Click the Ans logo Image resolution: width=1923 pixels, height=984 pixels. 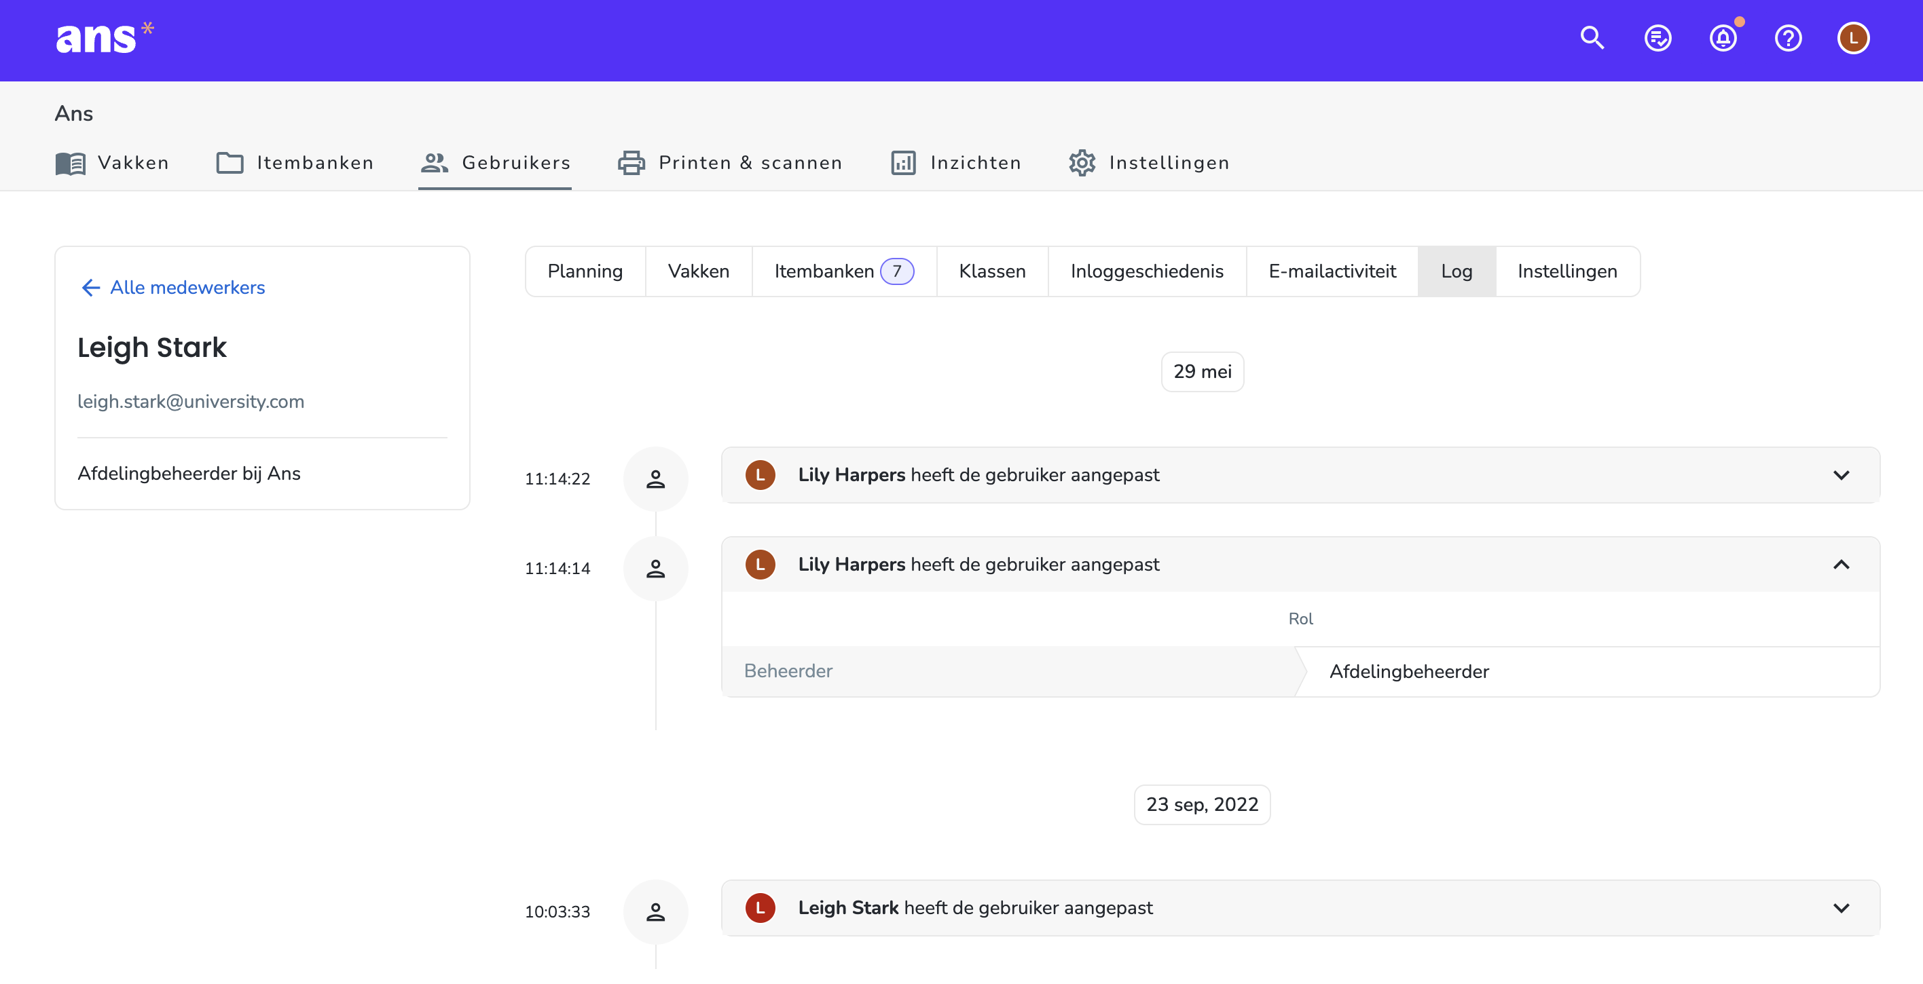pyautogui.click(x=105, y=38)
